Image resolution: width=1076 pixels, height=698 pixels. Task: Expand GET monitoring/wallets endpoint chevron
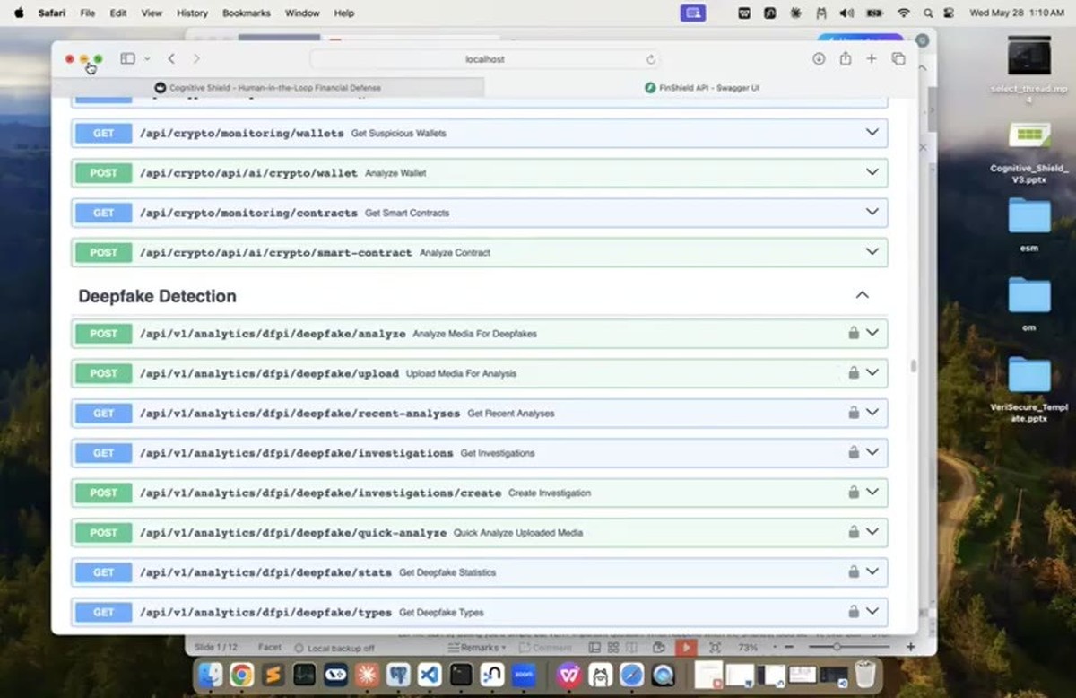(x=872, y=133)
